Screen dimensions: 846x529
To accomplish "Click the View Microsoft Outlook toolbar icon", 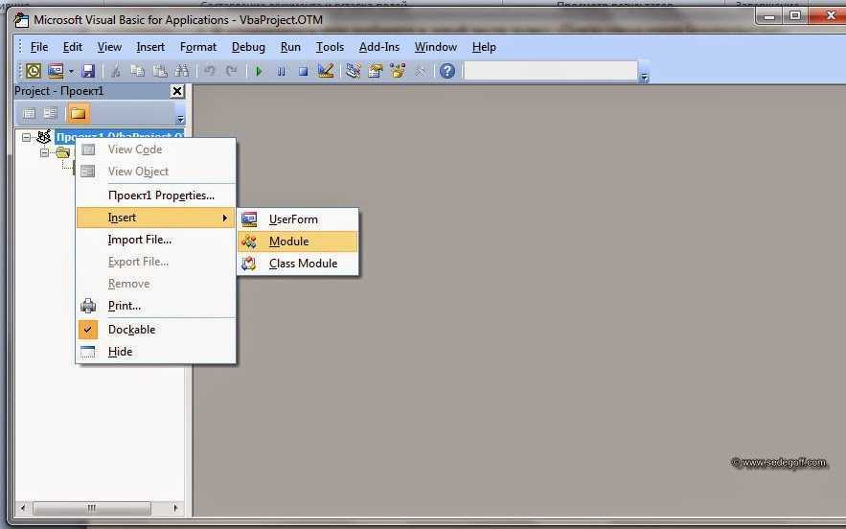I will [x=34, y=71].
